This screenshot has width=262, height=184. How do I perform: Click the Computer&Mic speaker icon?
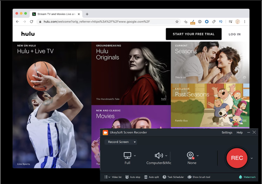click(x=159, y=156)
